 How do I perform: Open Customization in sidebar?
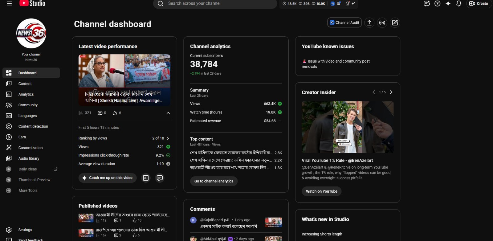coord(31,148)
